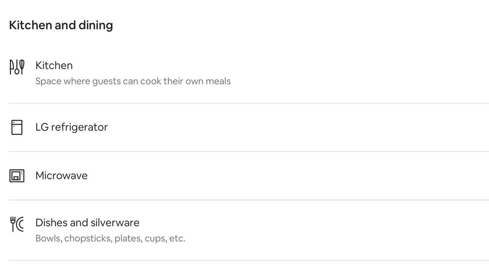This screenshot has width=489, height=270.
Task: Click "Space where guests can cook" description
Action: pos(133,81)
